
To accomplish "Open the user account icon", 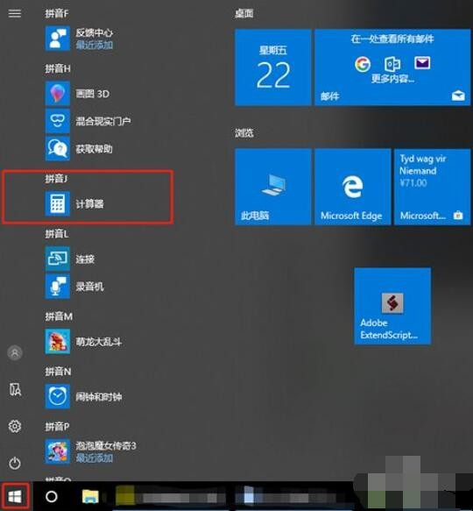I will pos(15,352).
